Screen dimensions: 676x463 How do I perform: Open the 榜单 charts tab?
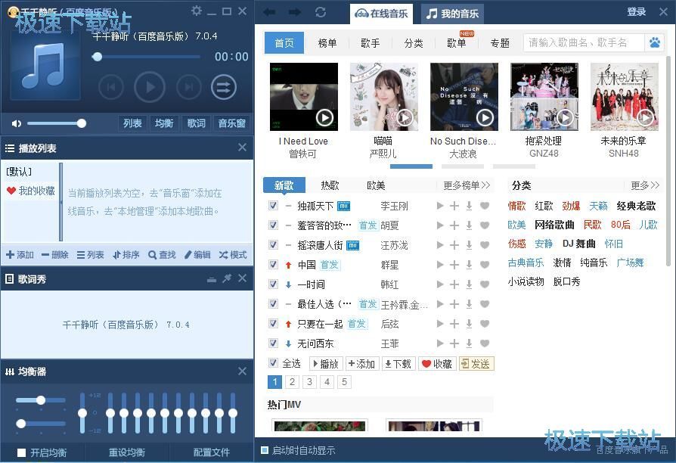[x=327, y=42]
